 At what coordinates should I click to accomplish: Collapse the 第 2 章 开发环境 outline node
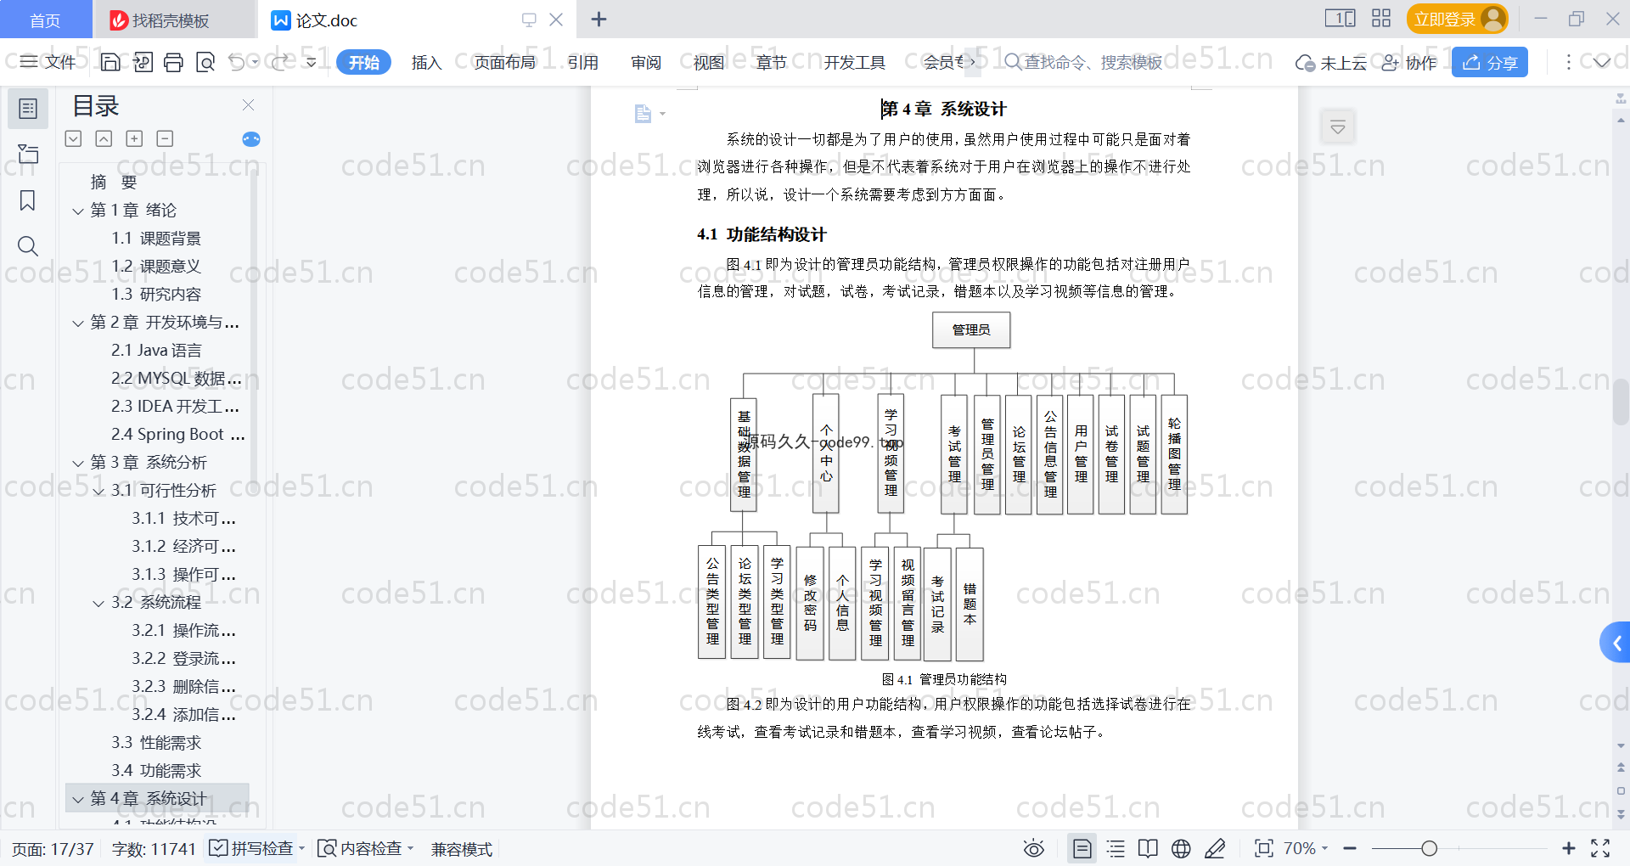pyautogui.click(x=78, y=323)
